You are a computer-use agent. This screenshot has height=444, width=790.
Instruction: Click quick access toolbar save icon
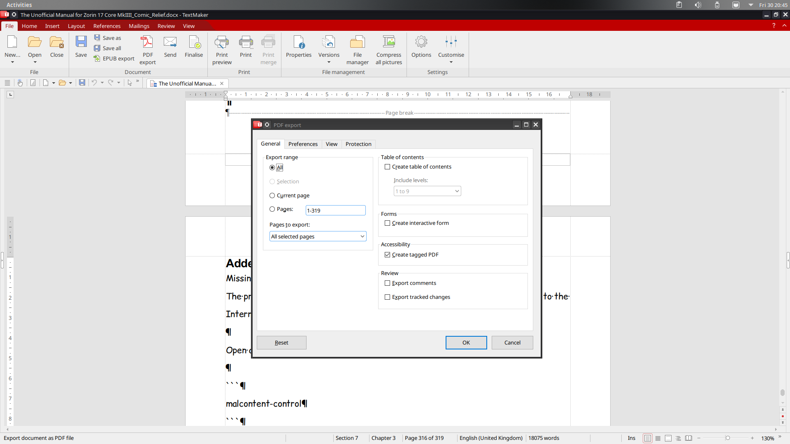click(82, 83)
